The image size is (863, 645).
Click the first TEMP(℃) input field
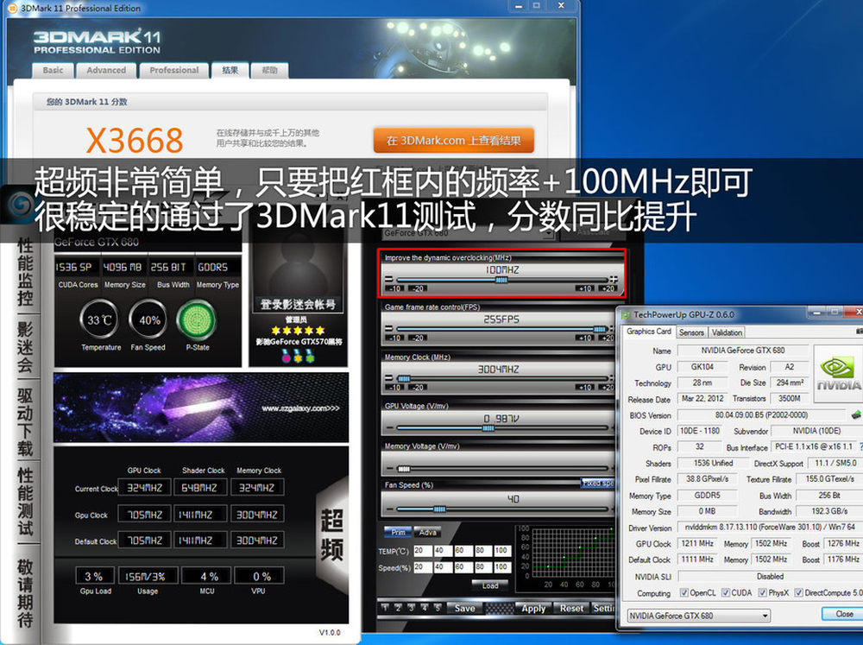tap(422, 550)
